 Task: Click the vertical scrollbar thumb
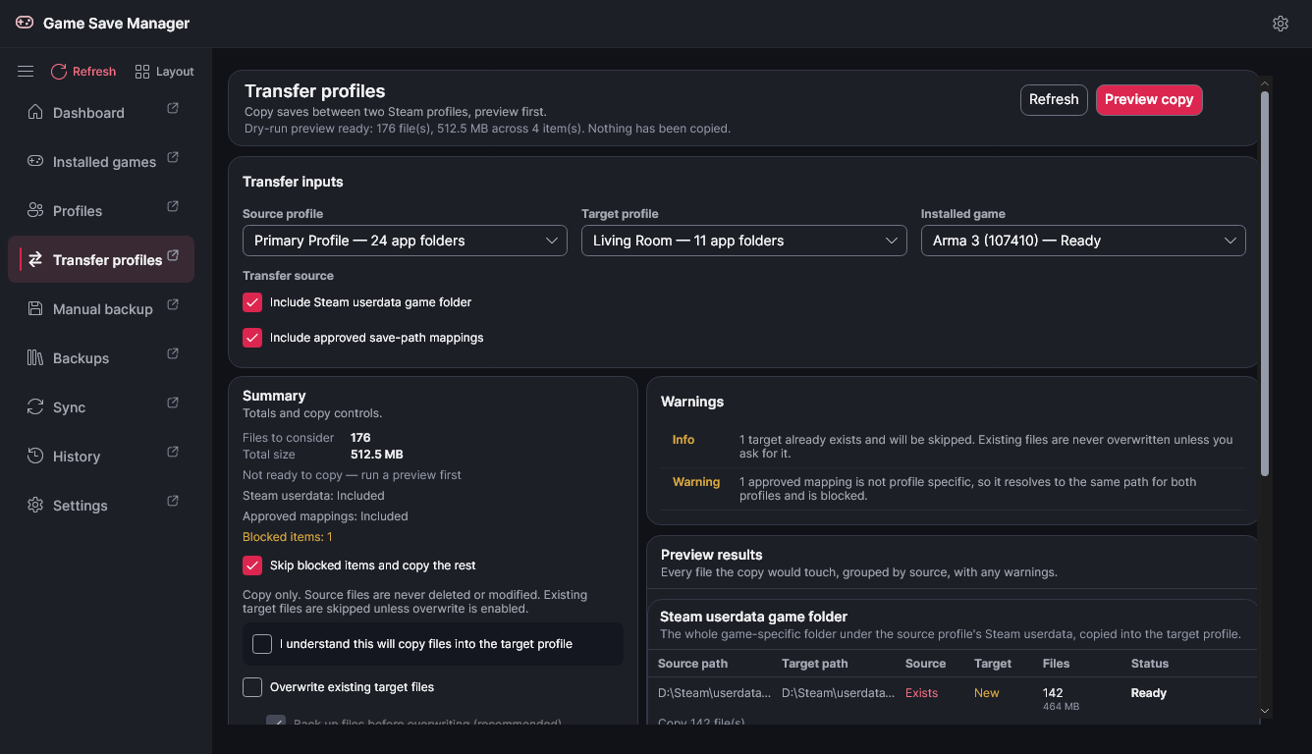pyautogui.click(x=1265, y=285)
